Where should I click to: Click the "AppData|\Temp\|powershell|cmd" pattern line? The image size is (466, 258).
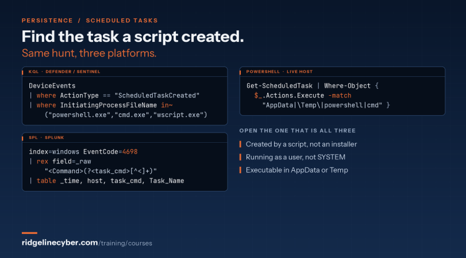[x=326, y=105]
